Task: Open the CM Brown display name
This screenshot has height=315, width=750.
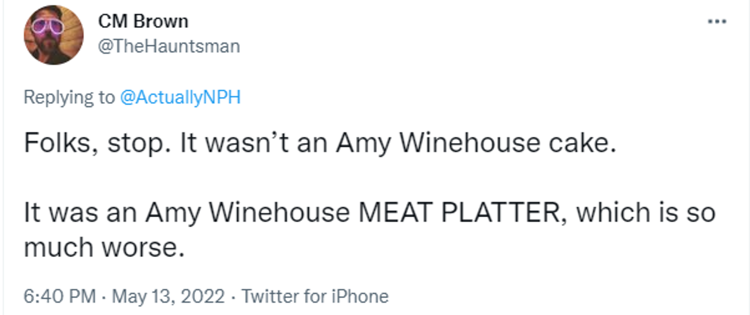Action: [143, 21]
